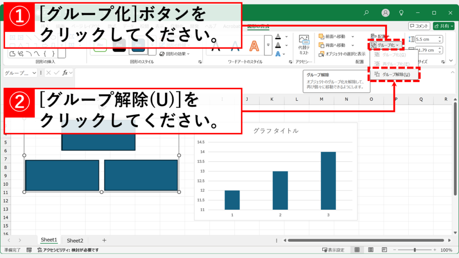Open WordArt styles dialog launcher
Screen dimensions: 459x258
290,62
